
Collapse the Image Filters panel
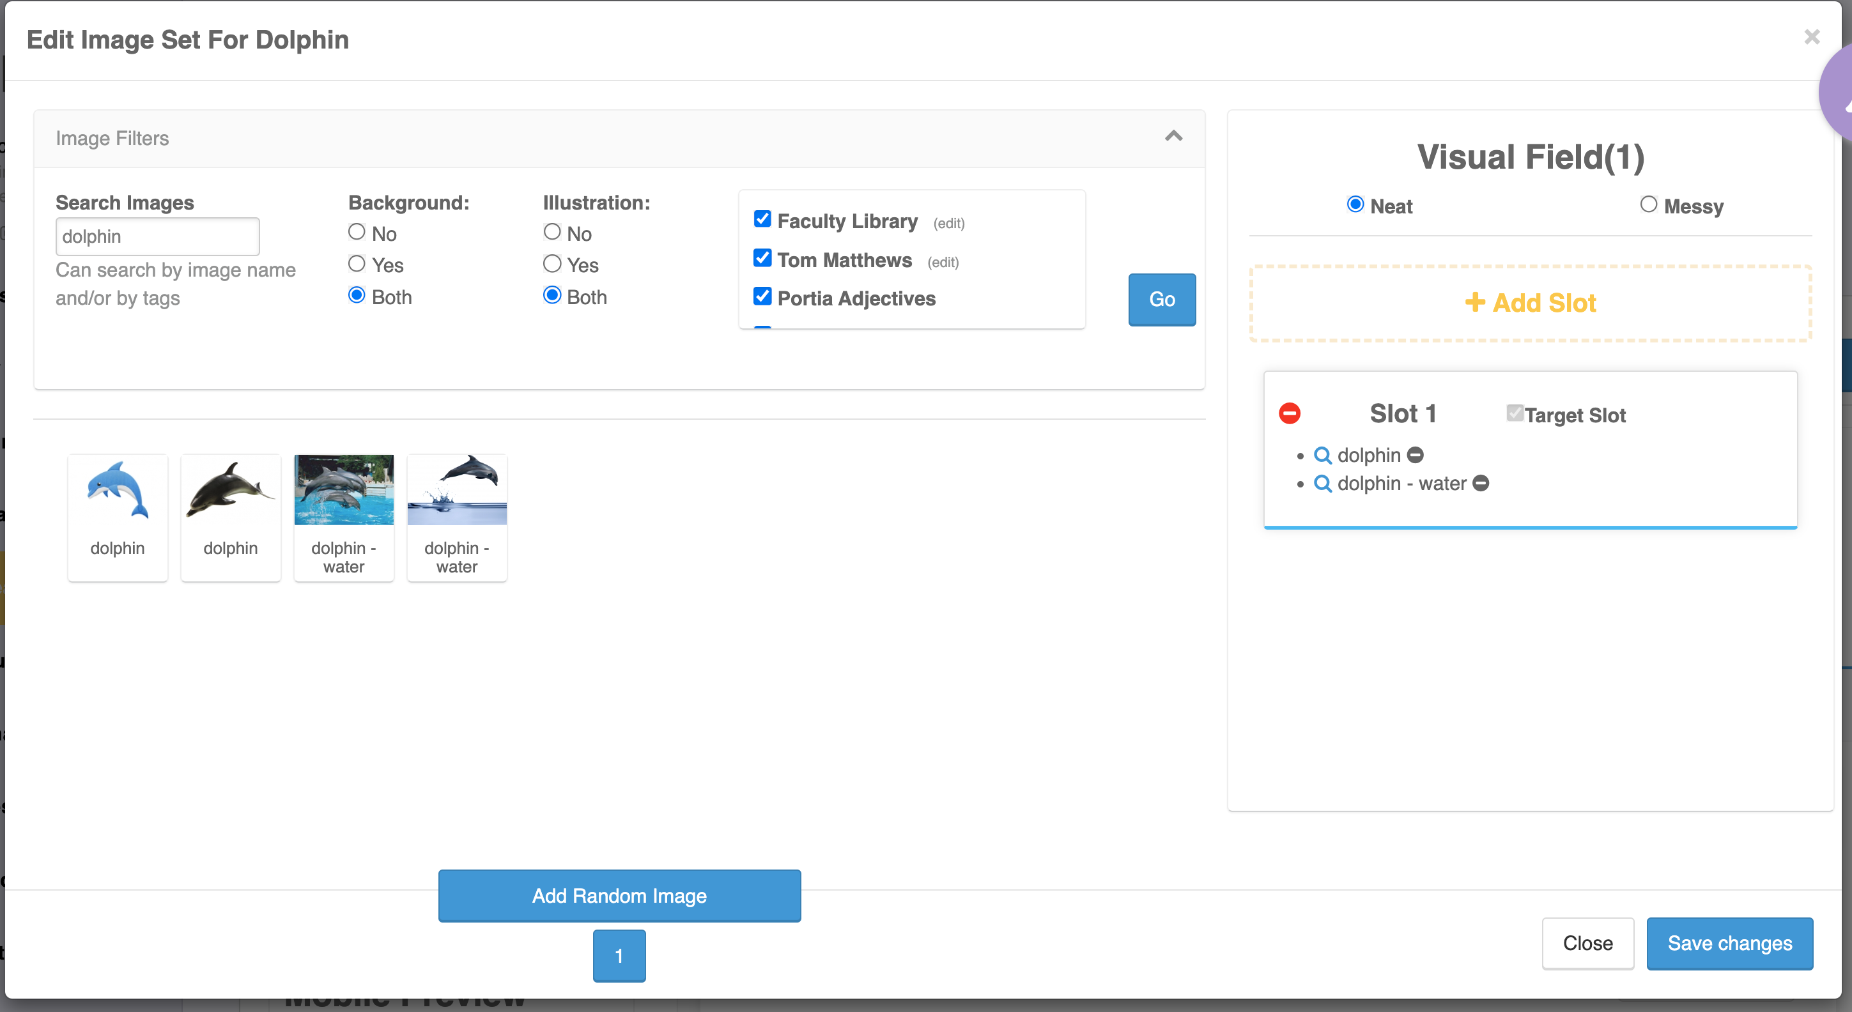[x=1173, y=137]
